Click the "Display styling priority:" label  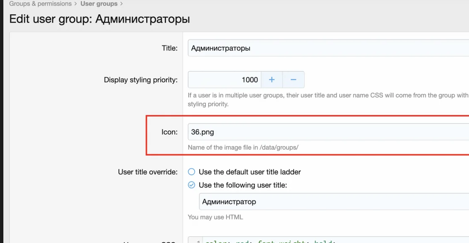[141, 79]
